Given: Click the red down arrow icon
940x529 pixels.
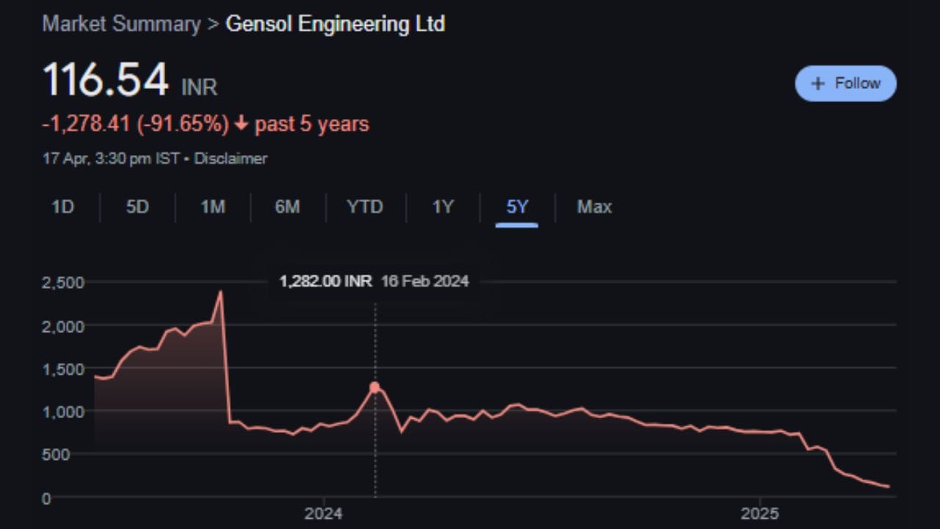Looking at the screenshot, I should (x=242, y=124).
